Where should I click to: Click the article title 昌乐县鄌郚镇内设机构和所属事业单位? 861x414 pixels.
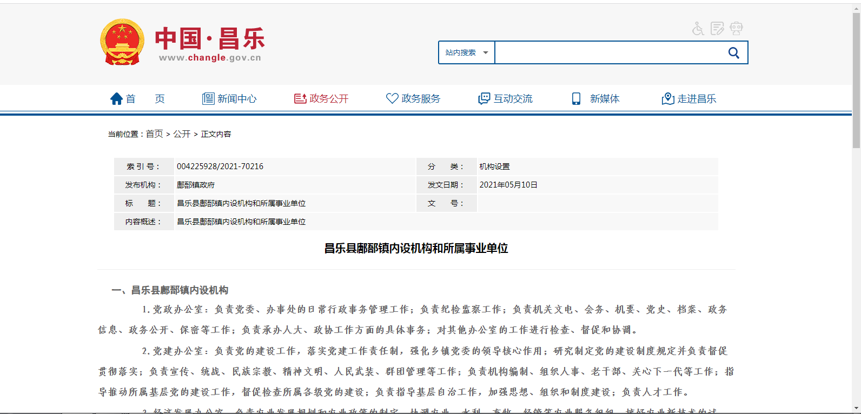click(x=416, y=249)
